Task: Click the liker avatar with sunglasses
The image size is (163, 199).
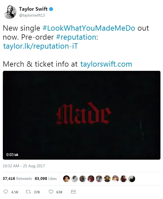Action: point(115,179)
